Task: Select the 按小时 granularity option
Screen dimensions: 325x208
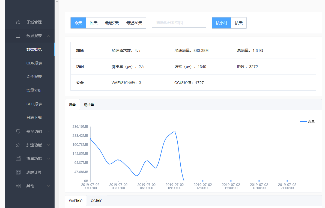Action: point(221,23)
